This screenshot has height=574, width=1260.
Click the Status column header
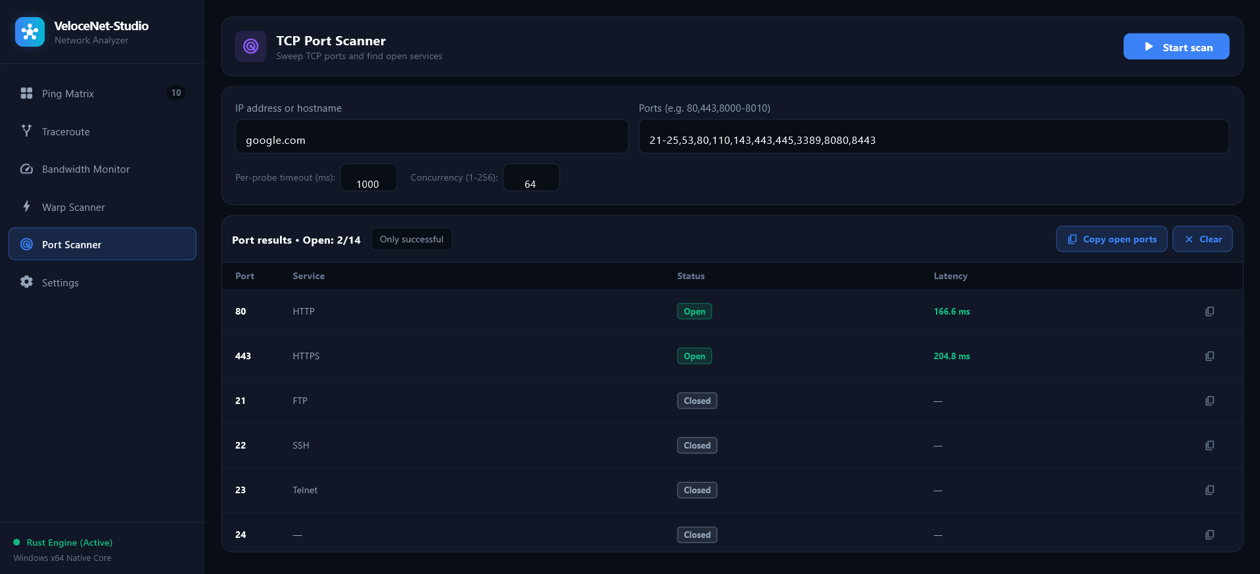tap(691, 276)
